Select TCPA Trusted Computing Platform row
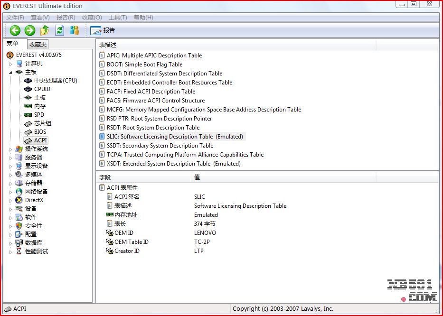The image size is (443, 316). [185, 155]
